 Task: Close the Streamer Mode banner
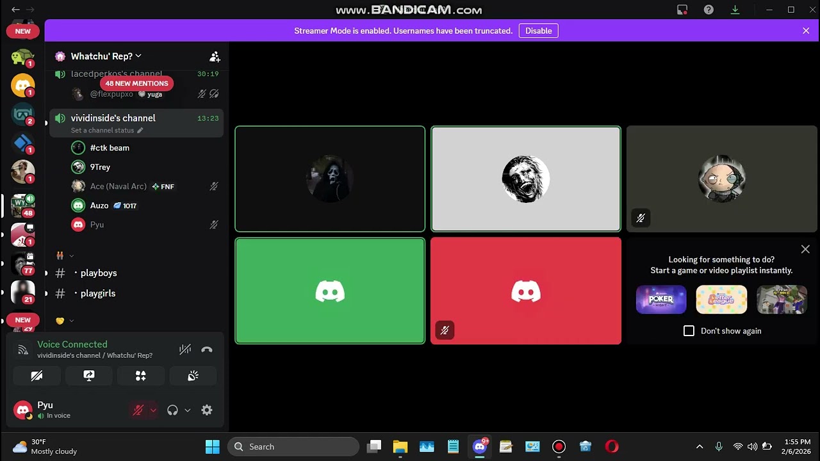(806, 31)
